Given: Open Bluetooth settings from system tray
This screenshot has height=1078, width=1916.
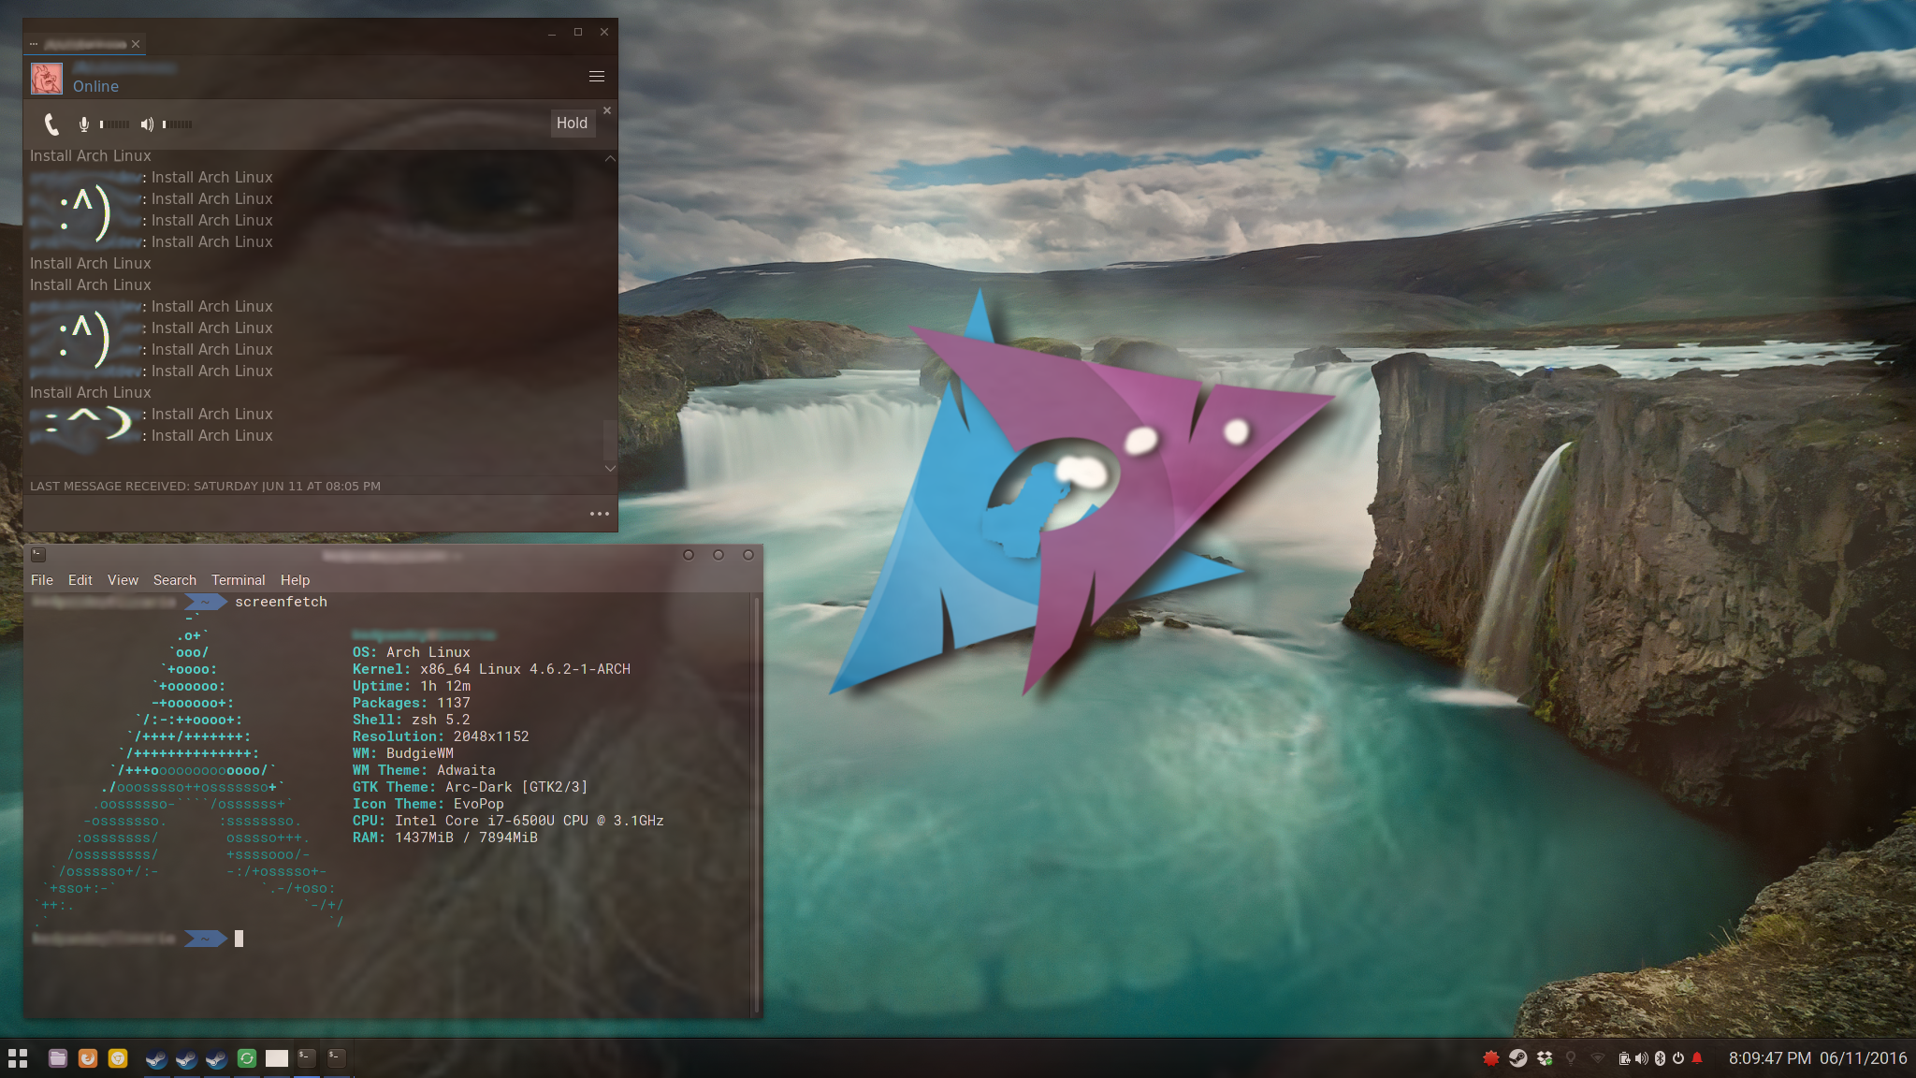Looking at the screenshot, I should pyautogui.click(x=1660, y=1058).
